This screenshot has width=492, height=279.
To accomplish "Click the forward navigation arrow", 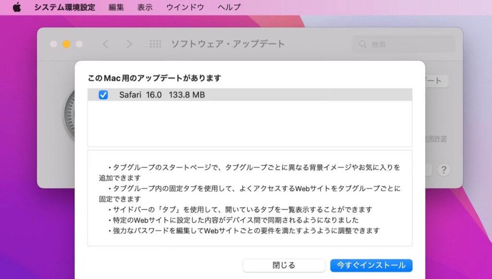I will coord(129,44).
